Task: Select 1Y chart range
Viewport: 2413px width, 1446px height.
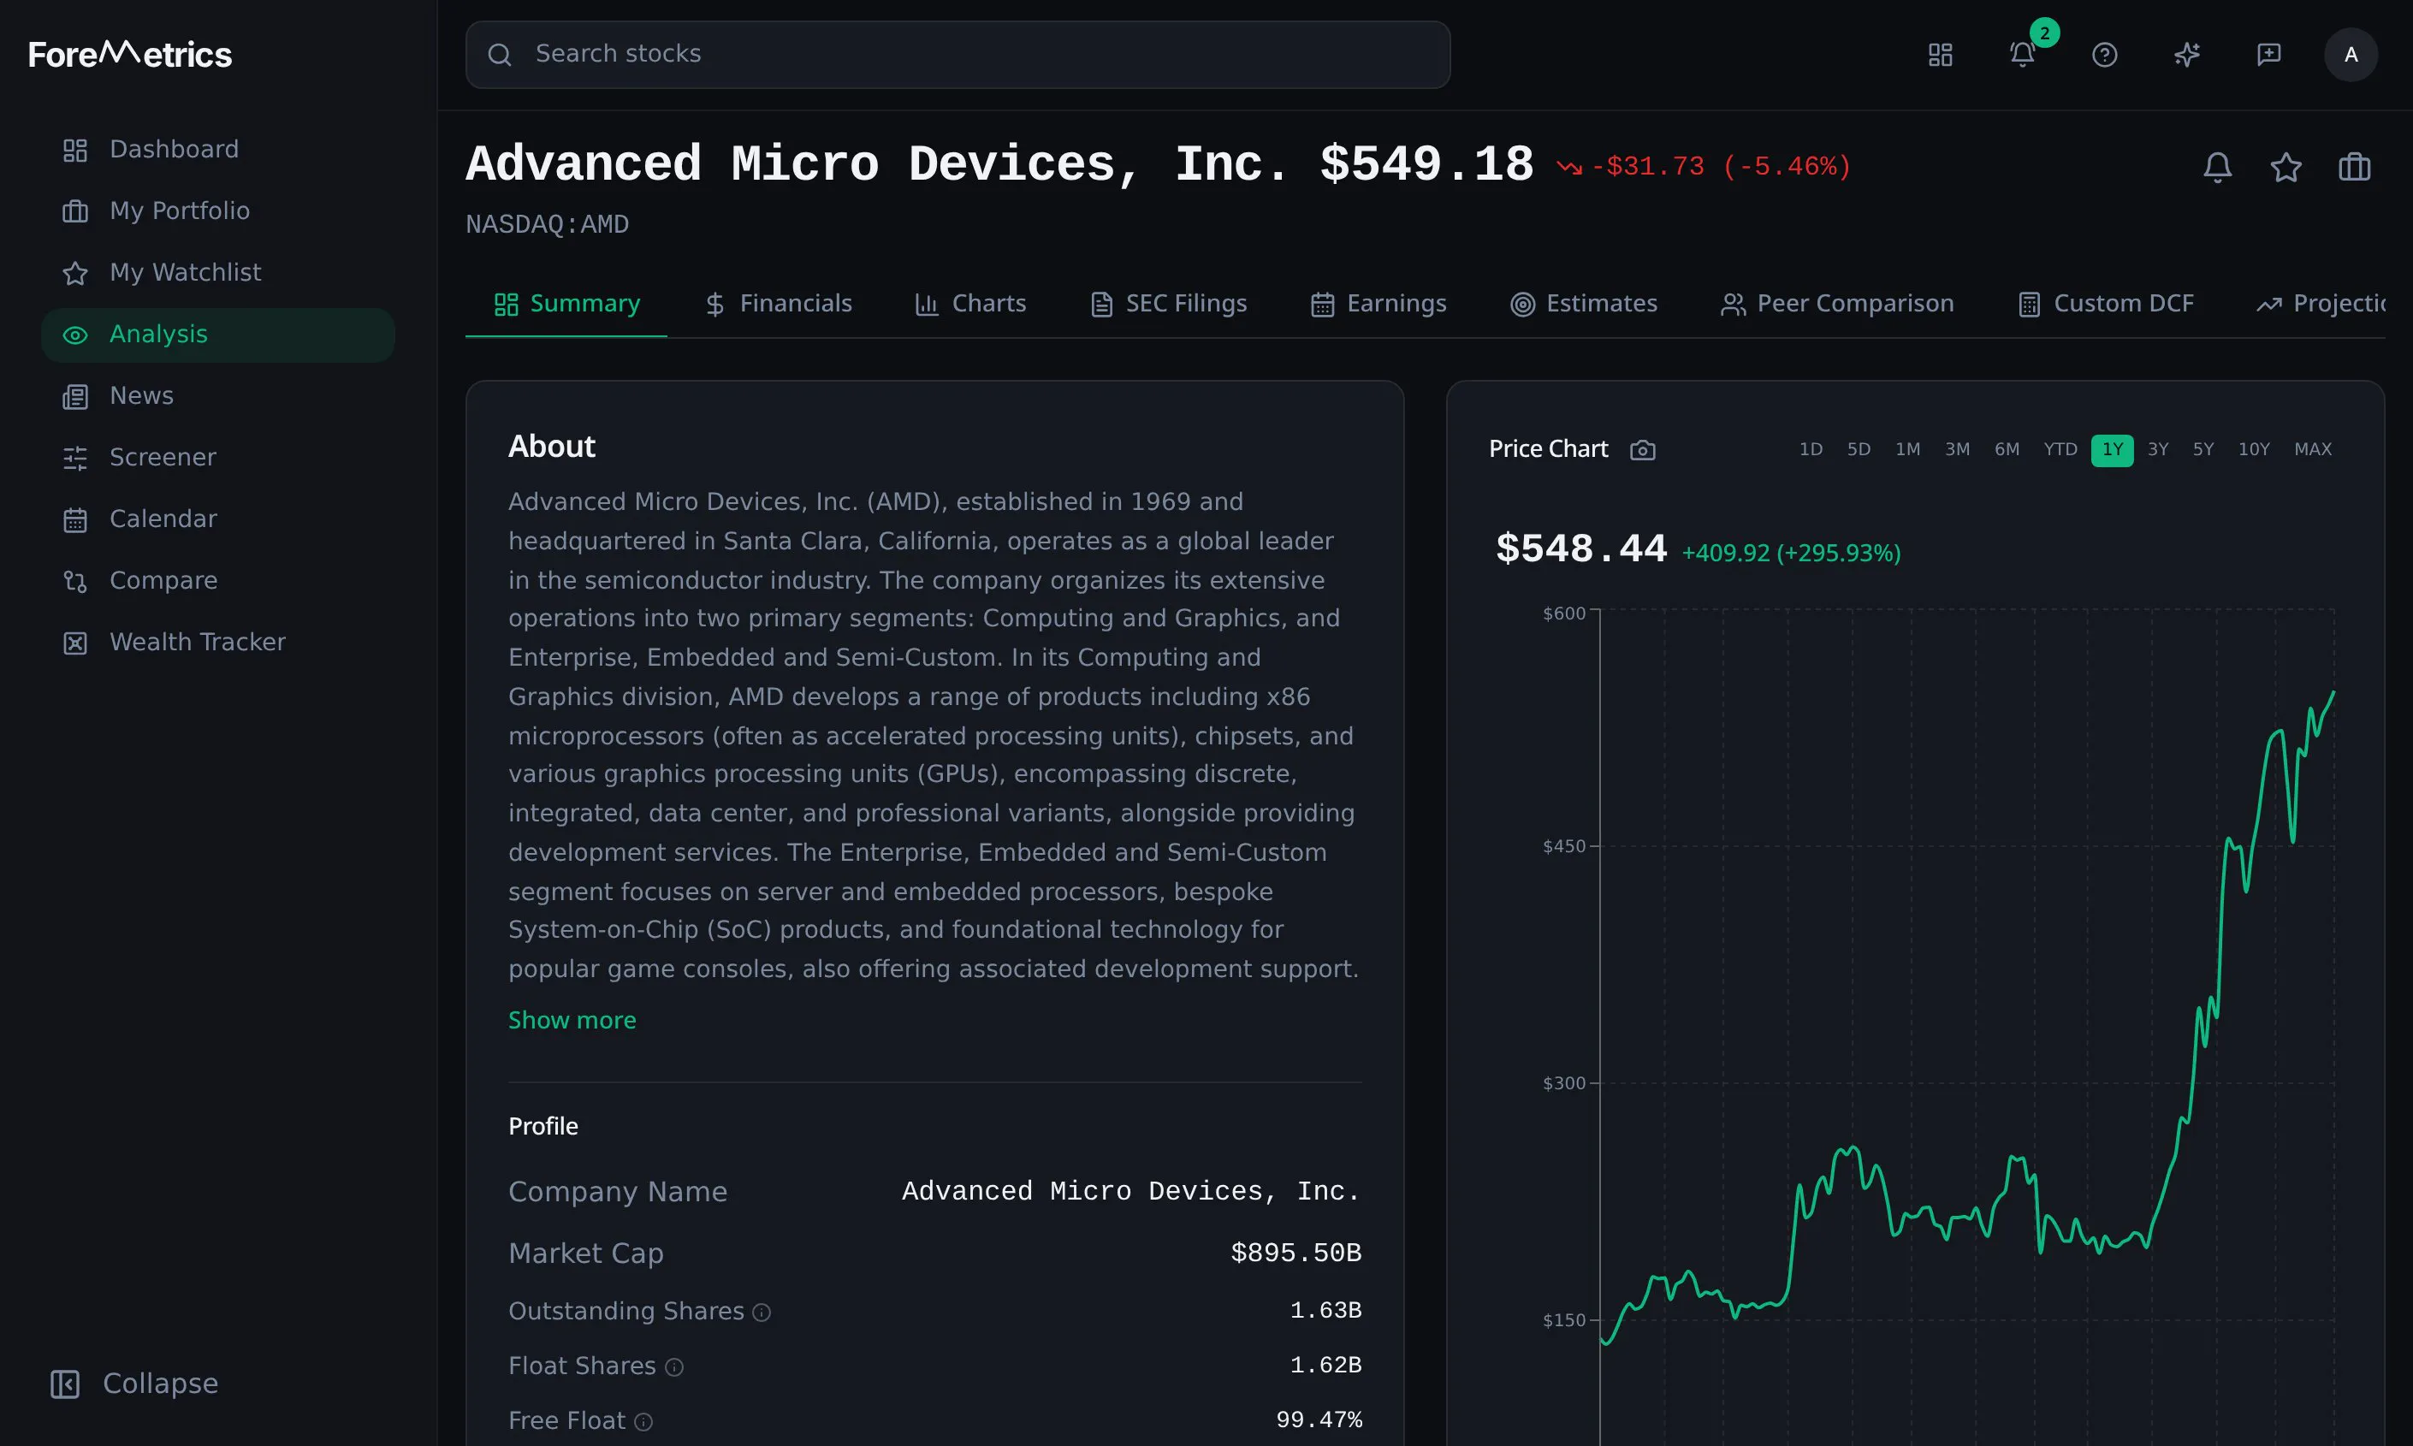Action: point(2112,450)
